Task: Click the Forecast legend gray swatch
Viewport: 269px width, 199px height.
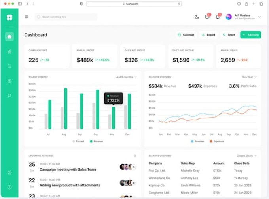Action: point(74,141)
